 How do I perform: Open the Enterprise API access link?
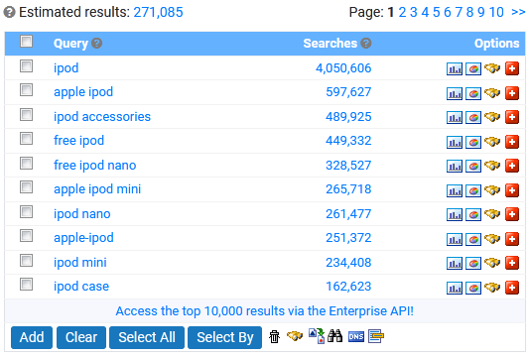point(265,311)
